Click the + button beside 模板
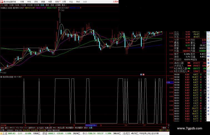 [168, 128]
